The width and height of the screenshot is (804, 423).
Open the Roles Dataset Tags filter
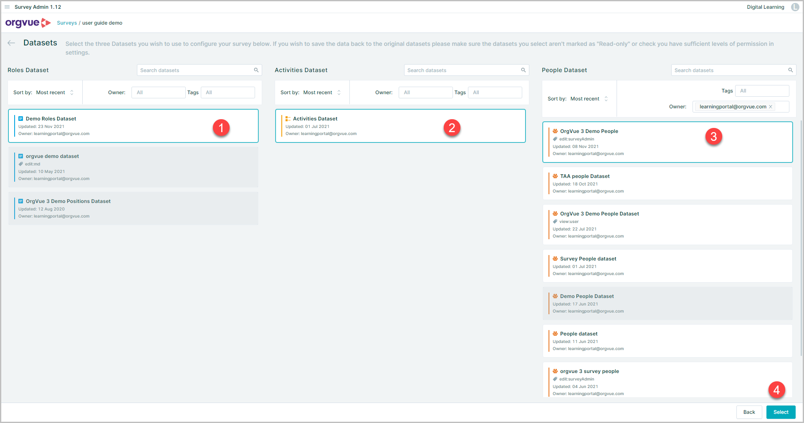tap(228, 93)
